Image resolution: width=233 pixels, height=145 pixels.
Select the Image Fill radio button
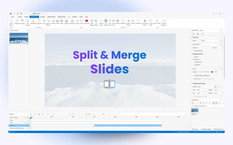pos(194,65)
